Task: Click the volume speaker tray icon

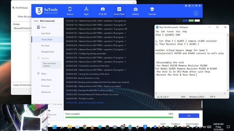Action: click(204, 127)
